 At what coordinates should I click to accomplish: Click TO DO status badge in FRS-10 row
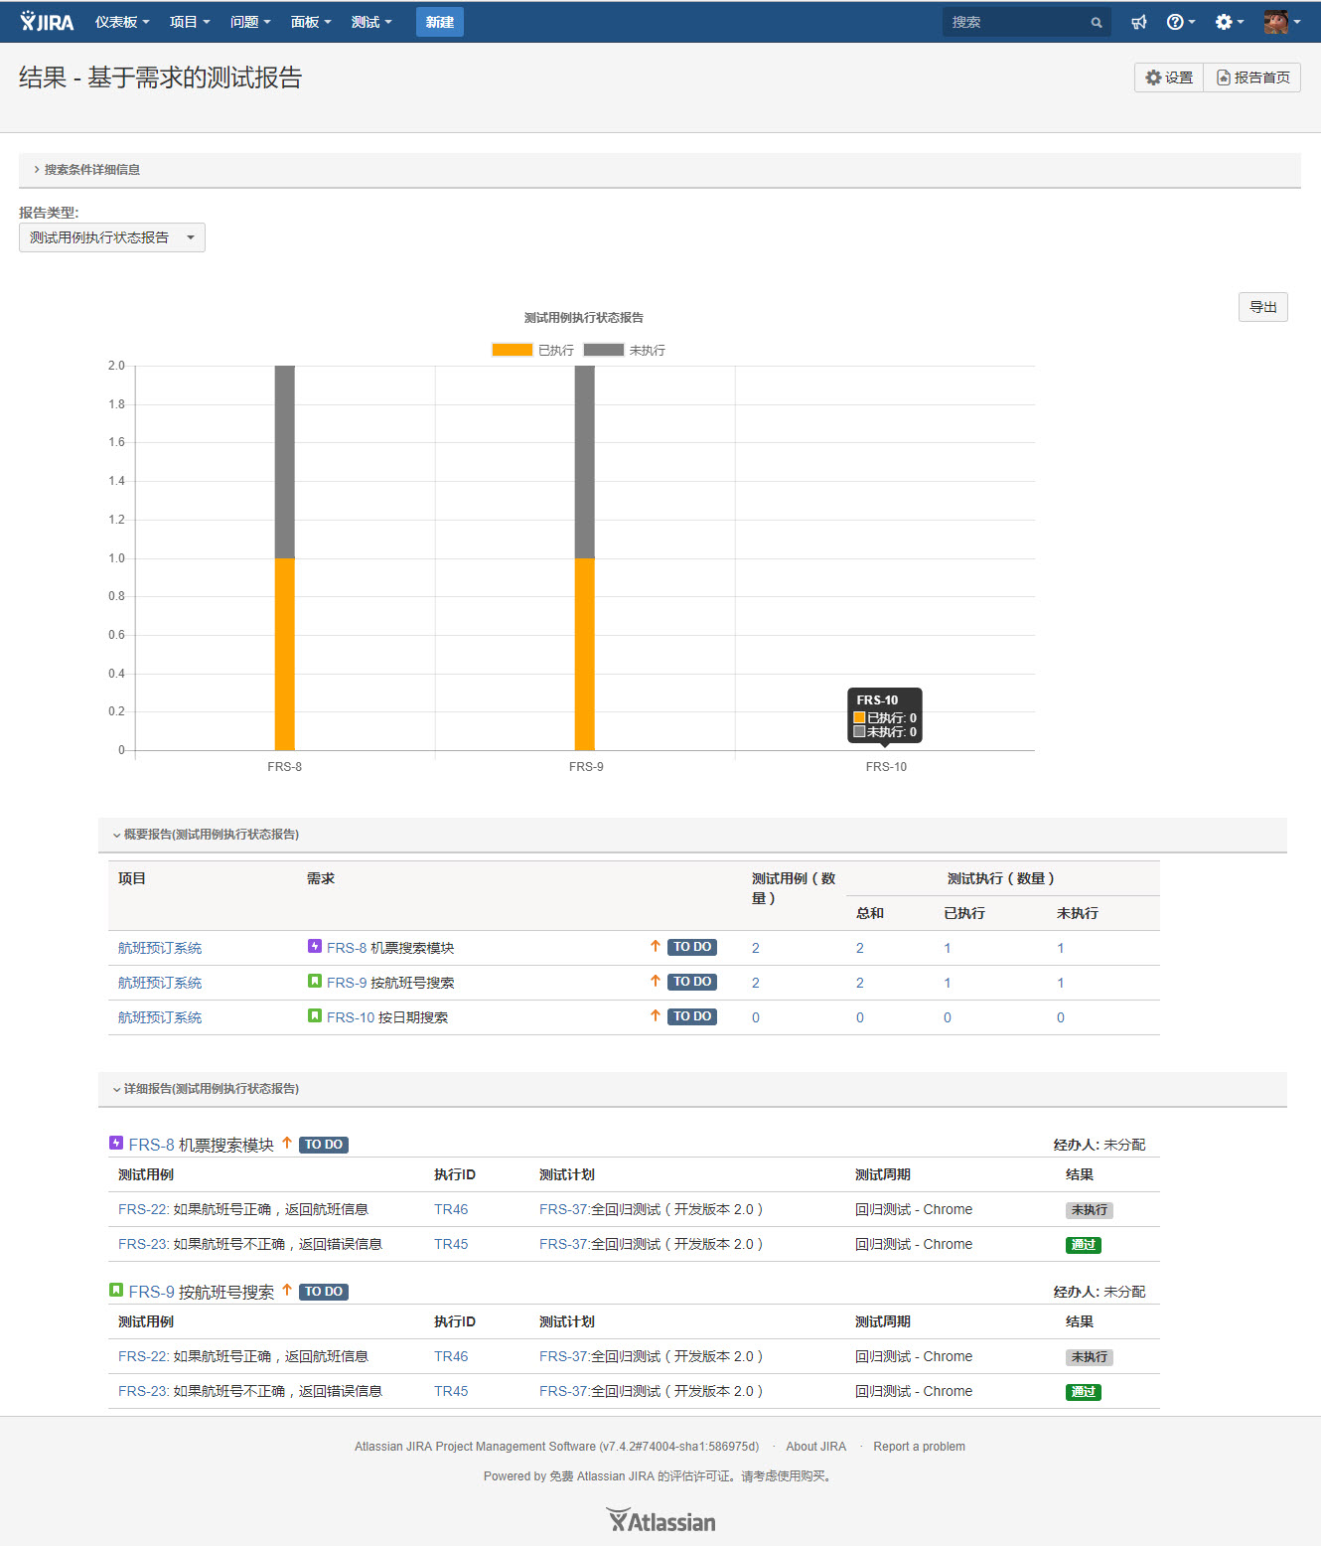point(692,1016)
